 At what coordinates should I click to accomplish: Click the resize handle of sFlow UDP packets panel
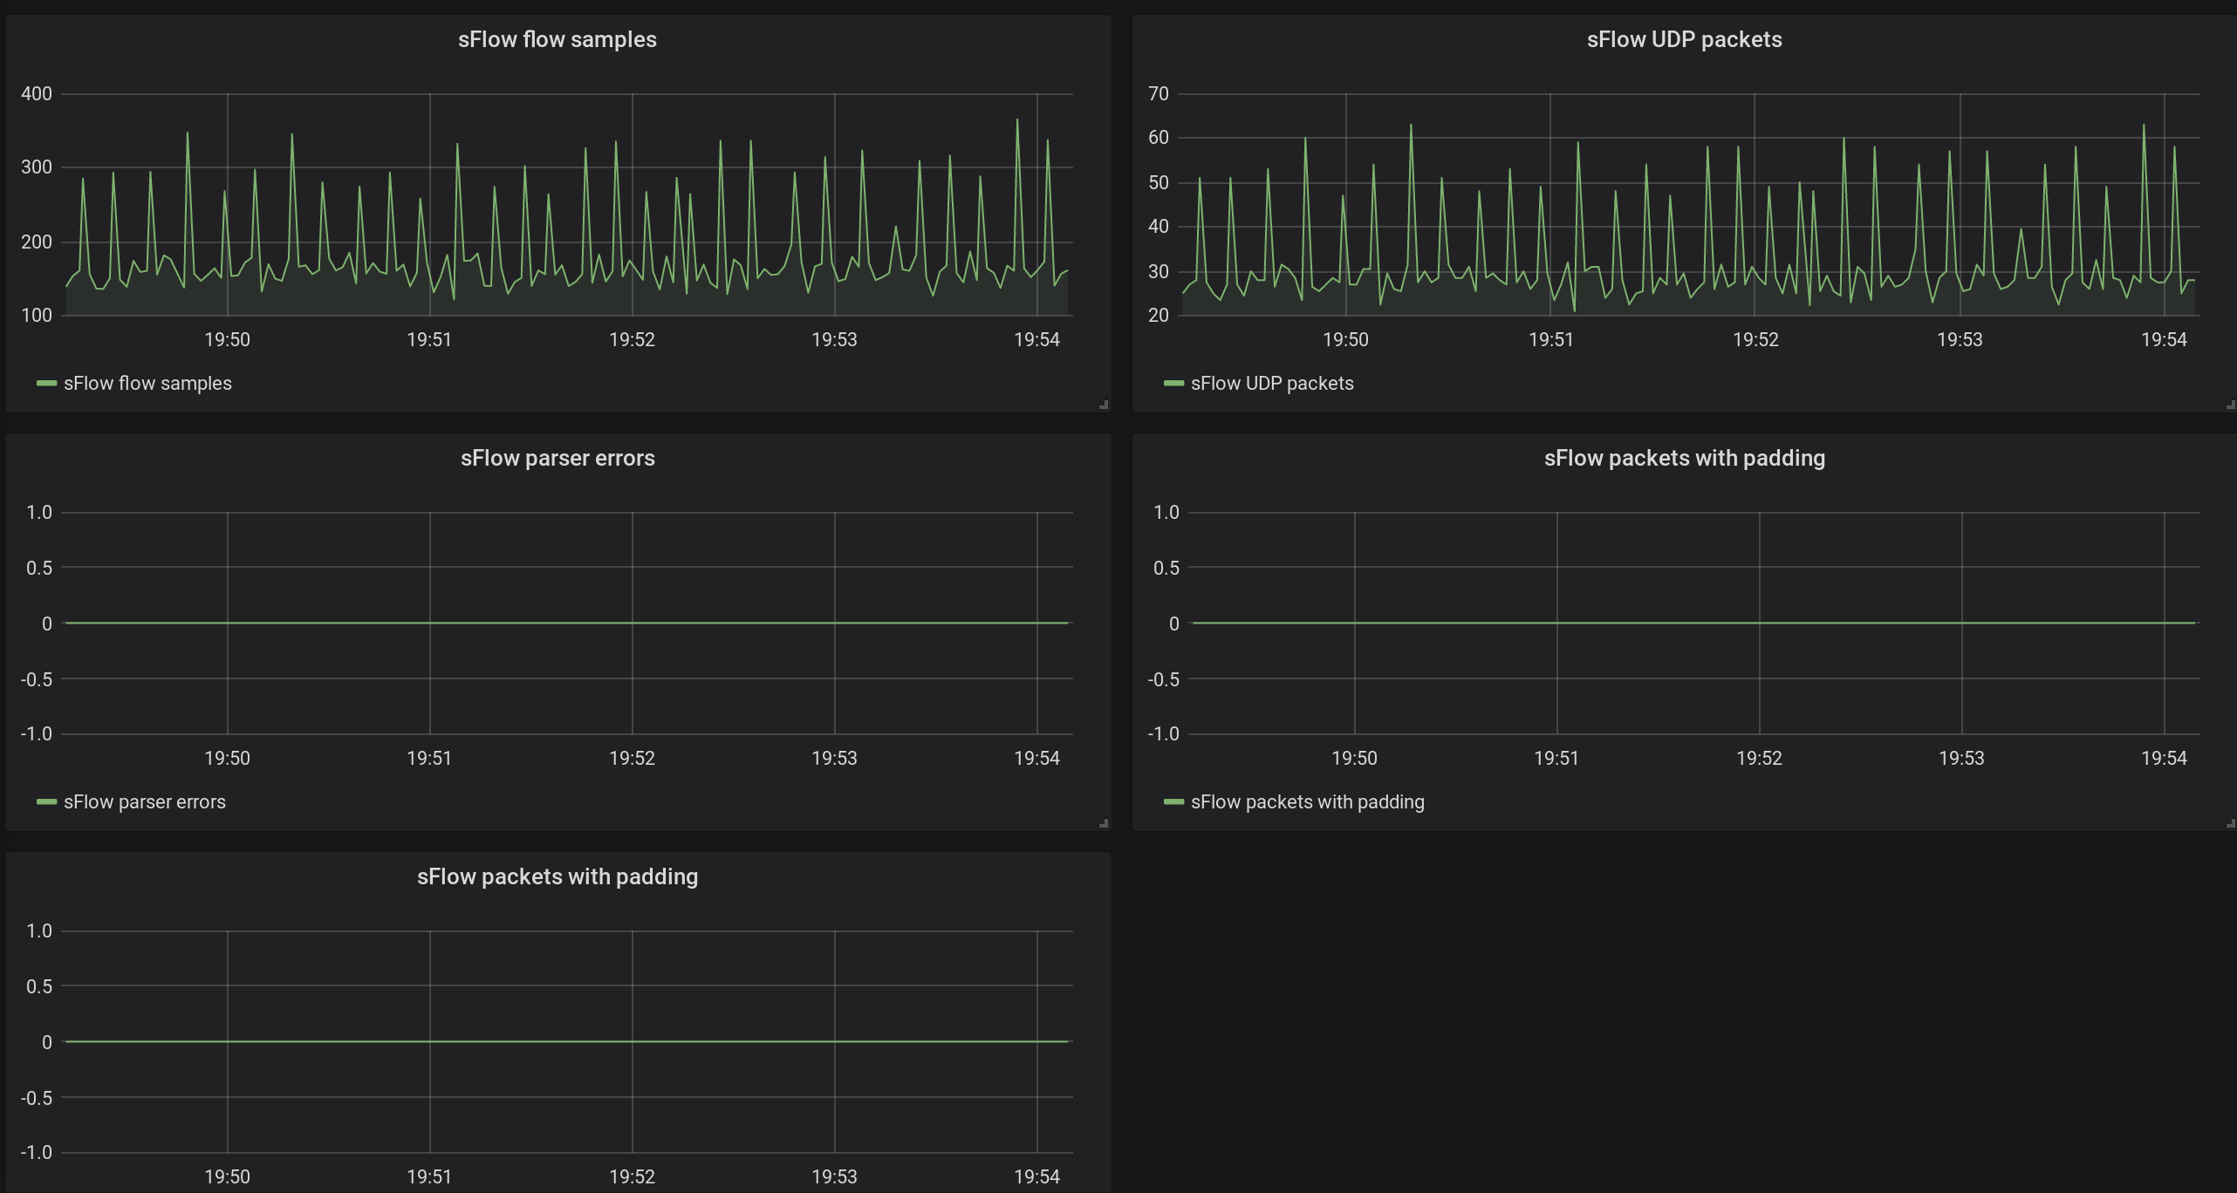click(2231, 405)
